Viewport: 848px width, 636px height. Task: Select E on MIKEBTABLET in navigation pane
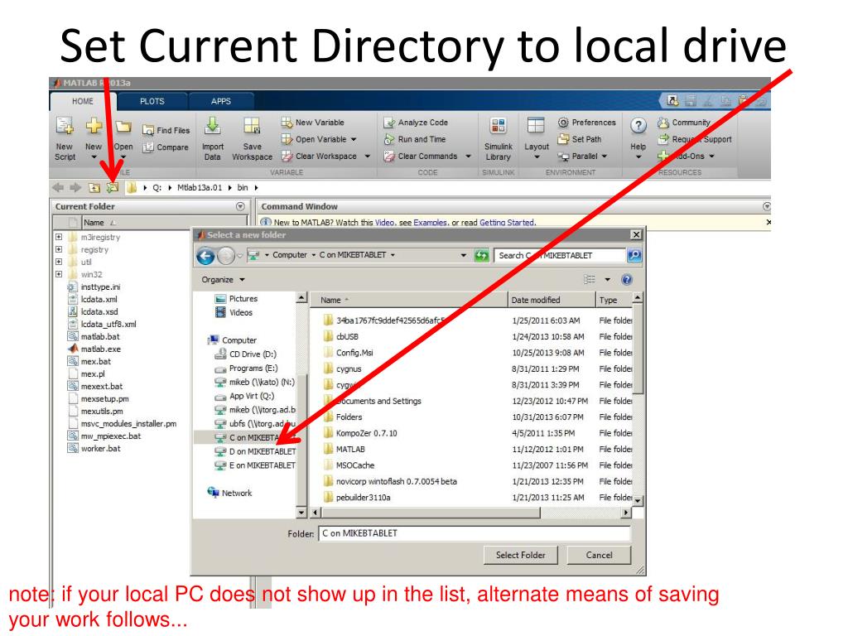click(255, 465)
